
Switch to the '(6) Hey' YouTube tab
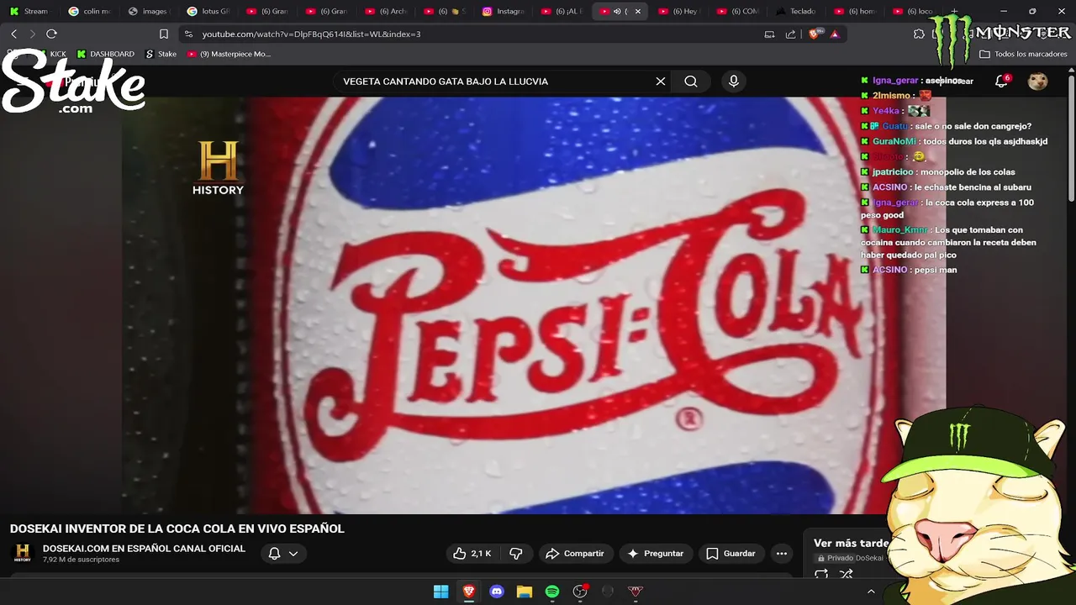click(681, 11)
